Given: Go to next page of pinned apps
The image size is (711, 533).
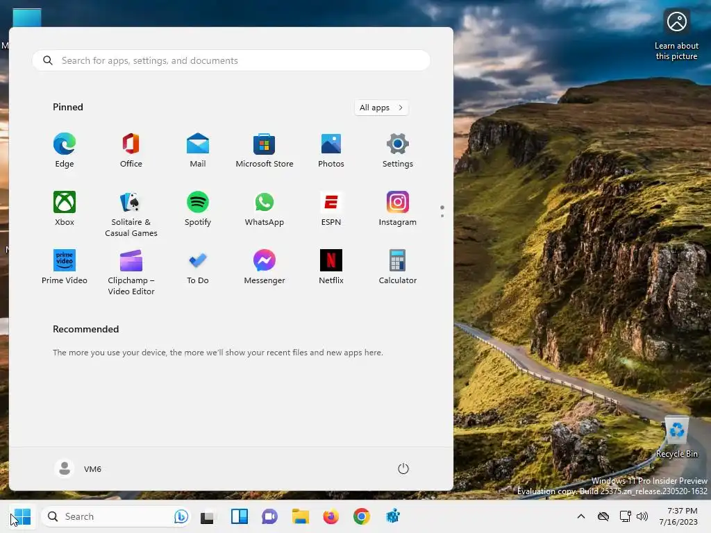Looking at the screenshot, I should click(x=442, y=216).
